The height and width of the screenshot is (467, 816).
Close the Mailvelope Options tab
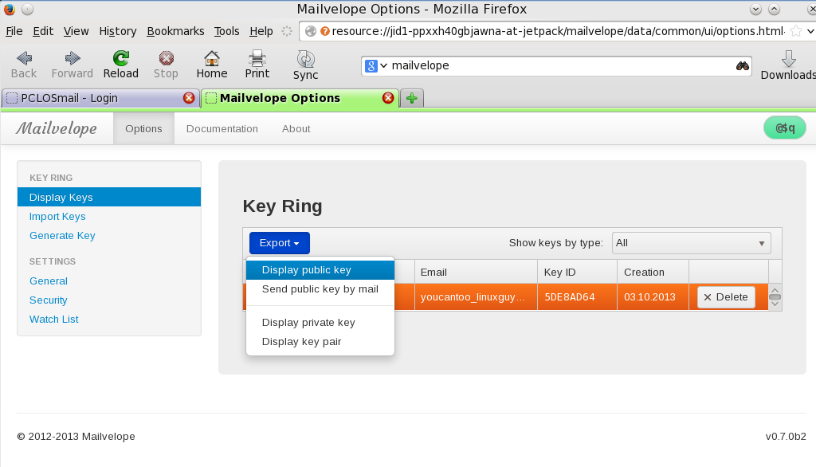(388, 98)
